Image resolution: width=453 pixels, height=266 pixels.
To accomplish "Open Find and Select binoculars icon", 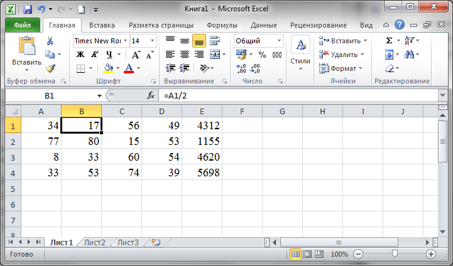I will [x=409, y=54].
